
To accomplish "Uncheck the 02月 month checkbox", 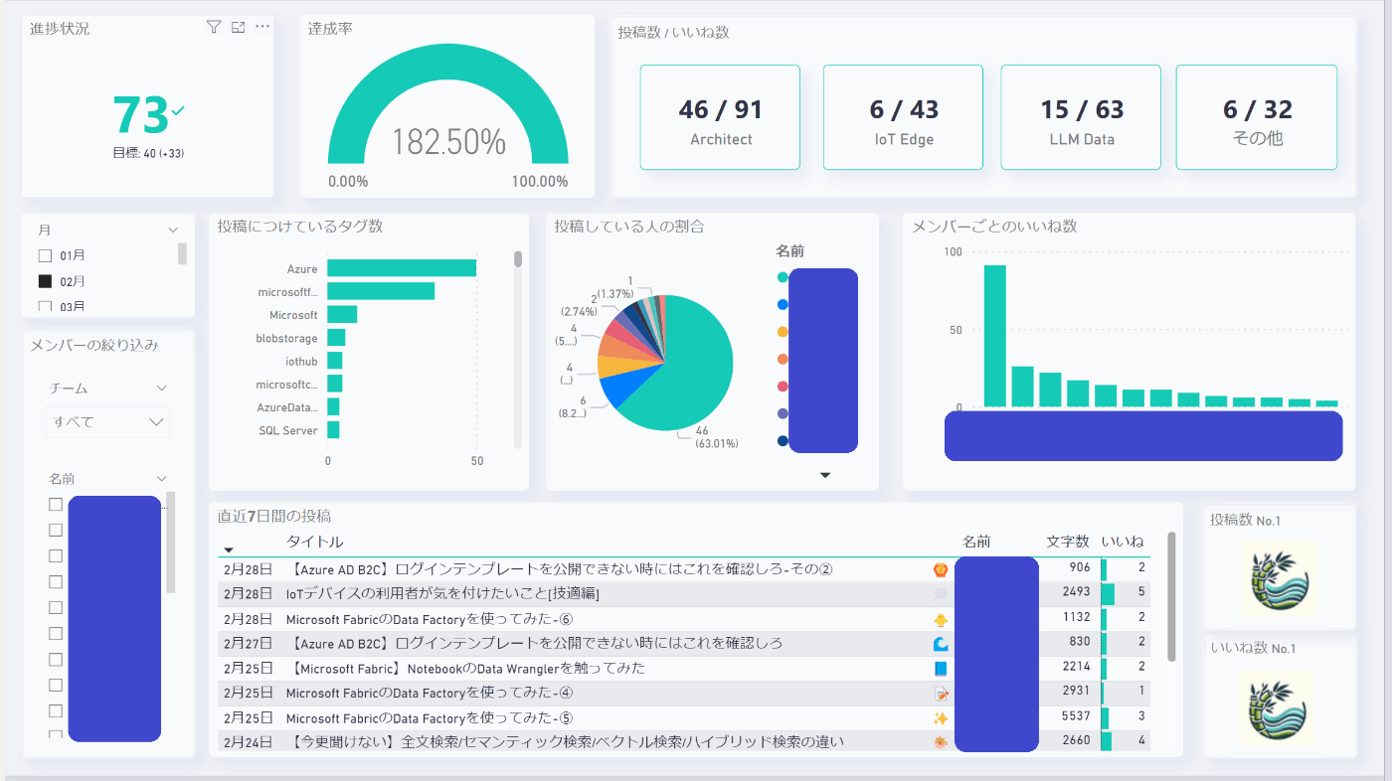I will point(45,281).
